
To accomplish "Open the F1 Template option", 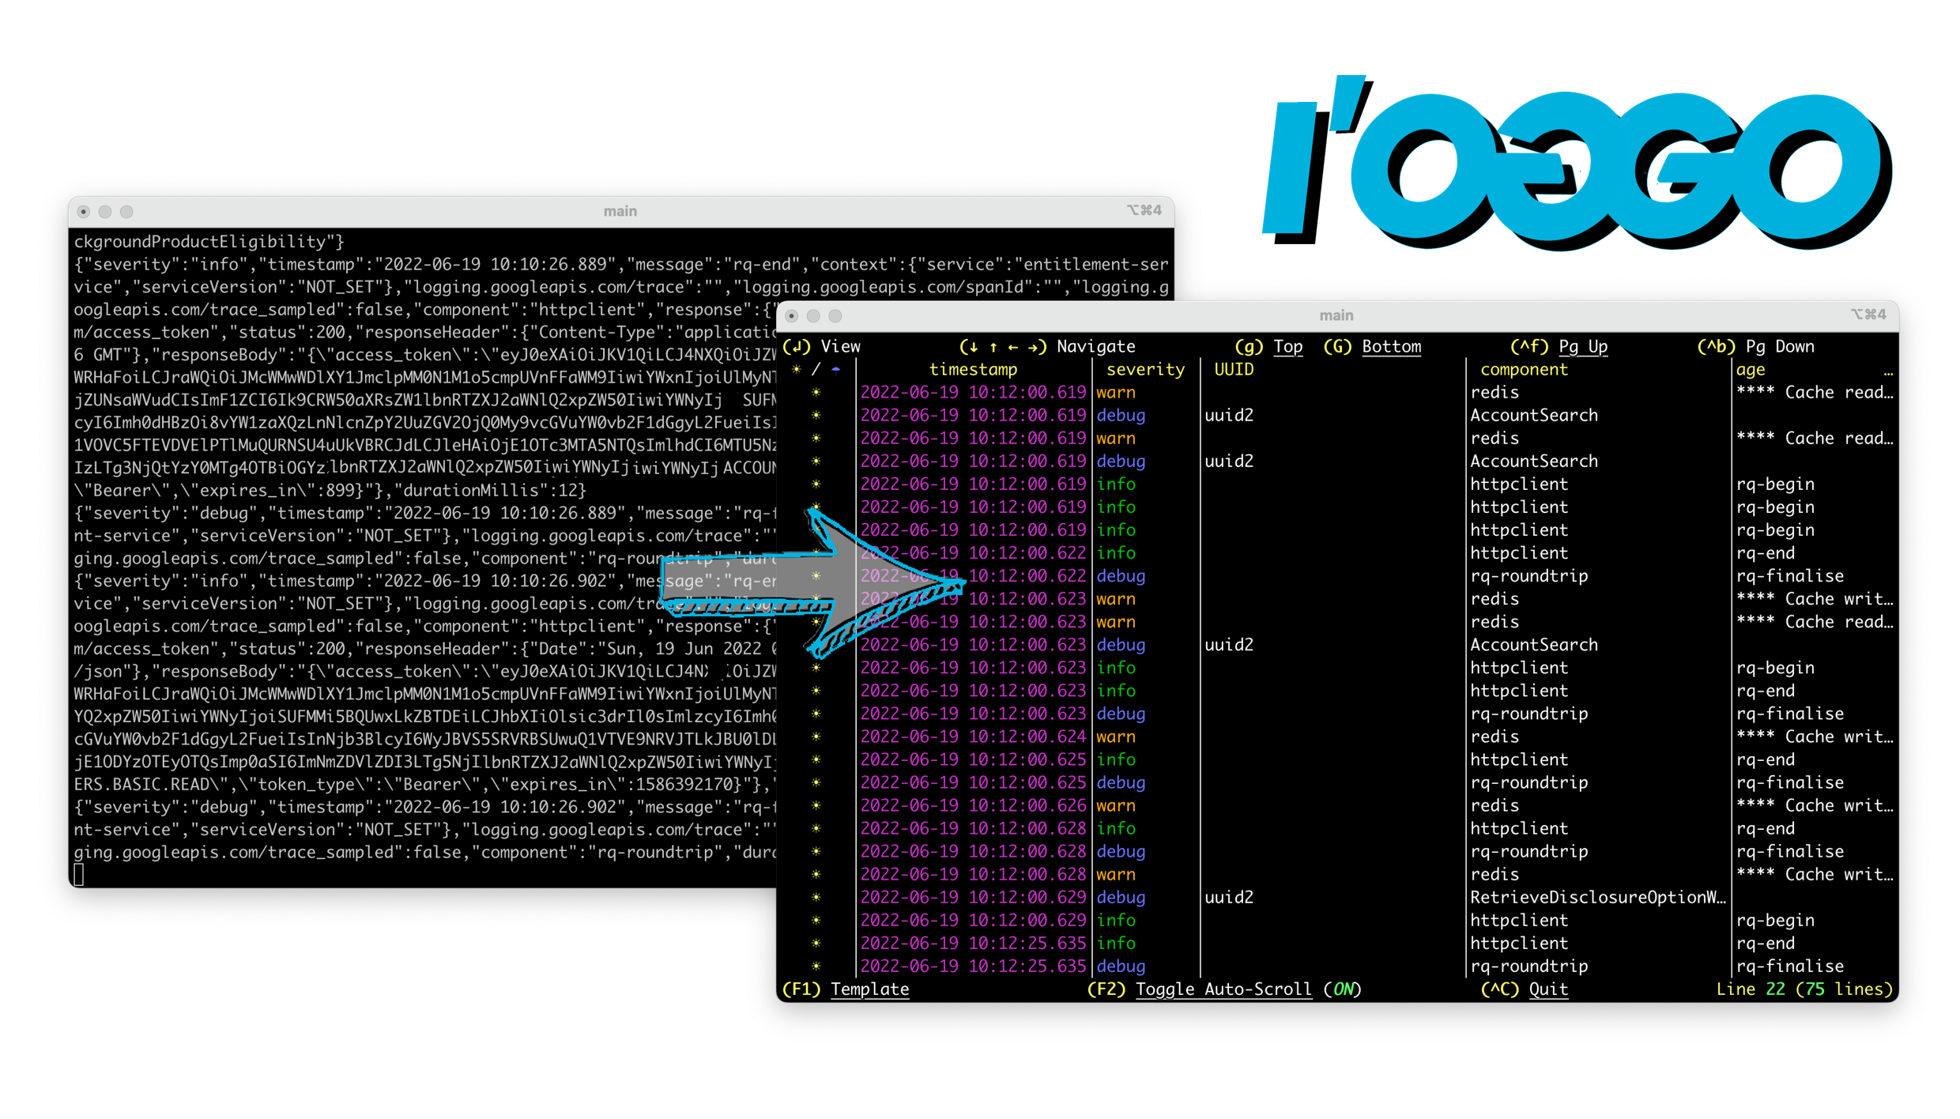I will [x=869, y=989].
